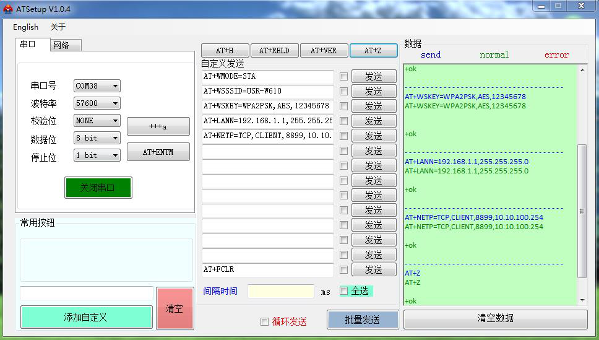The width and height of the screenshot is (599, 340).
Task: Open the NONE parity dropdown
Action: 97,121
